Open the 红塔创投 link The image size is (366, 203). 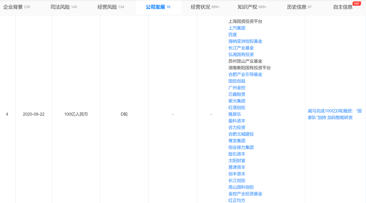pos(237,108)
